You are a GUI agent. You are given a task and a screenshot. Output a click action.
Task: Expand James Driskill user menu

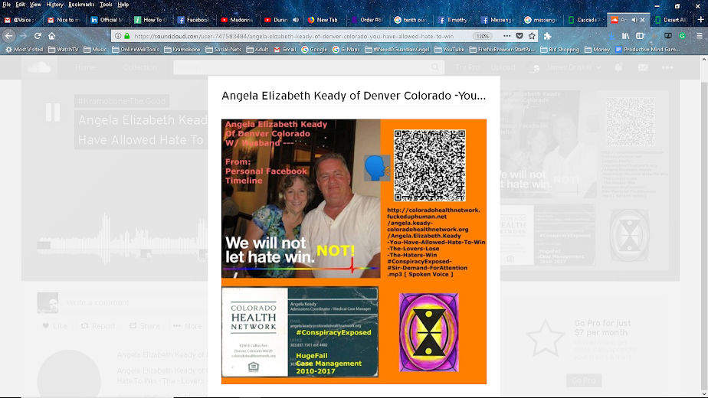tap(565, 67)
